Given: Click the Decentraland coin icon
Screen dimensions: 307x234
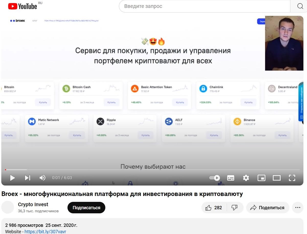Looking at the screenshot, I should [x=272, y=89].
